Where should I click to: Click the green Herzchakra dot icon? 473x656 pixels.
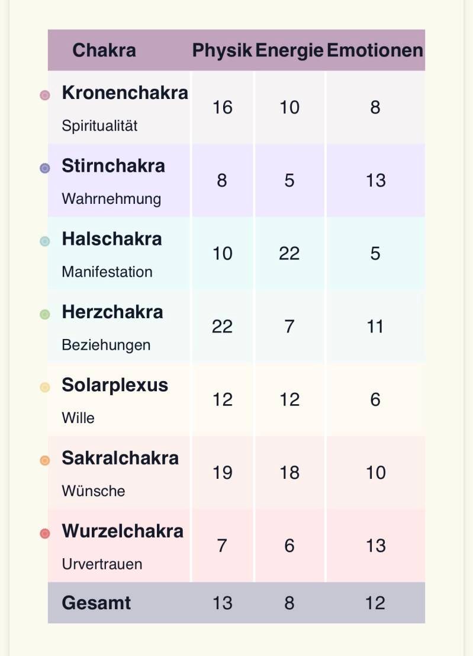click(x=45, y=314)
